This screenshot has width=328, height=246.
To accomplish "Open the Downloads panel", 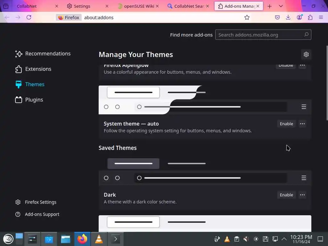I will (288, 17).
